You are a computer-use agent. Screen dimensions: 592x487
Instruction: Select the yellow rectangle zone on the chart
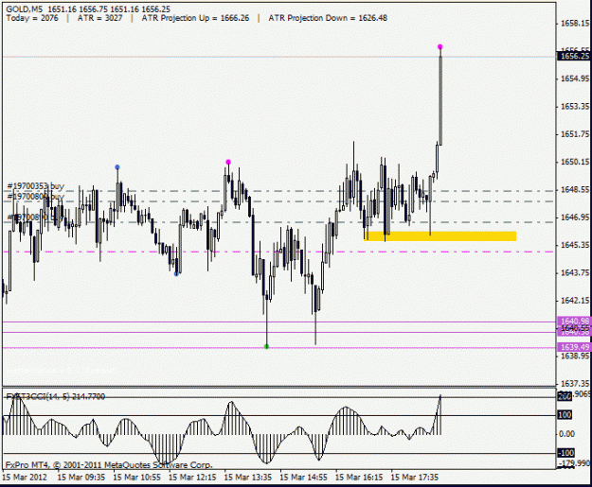point(440,236)
